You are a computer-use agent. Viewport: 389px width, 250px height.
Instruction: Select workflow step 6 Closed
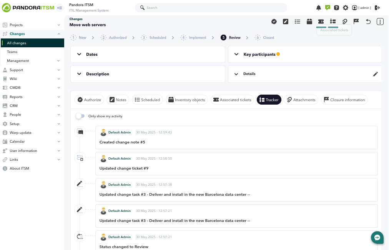pos(264,37)
